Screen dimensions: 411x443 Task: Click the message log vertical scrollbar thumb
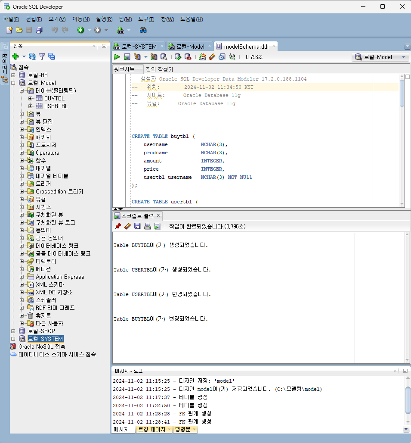tap(408, 400)
